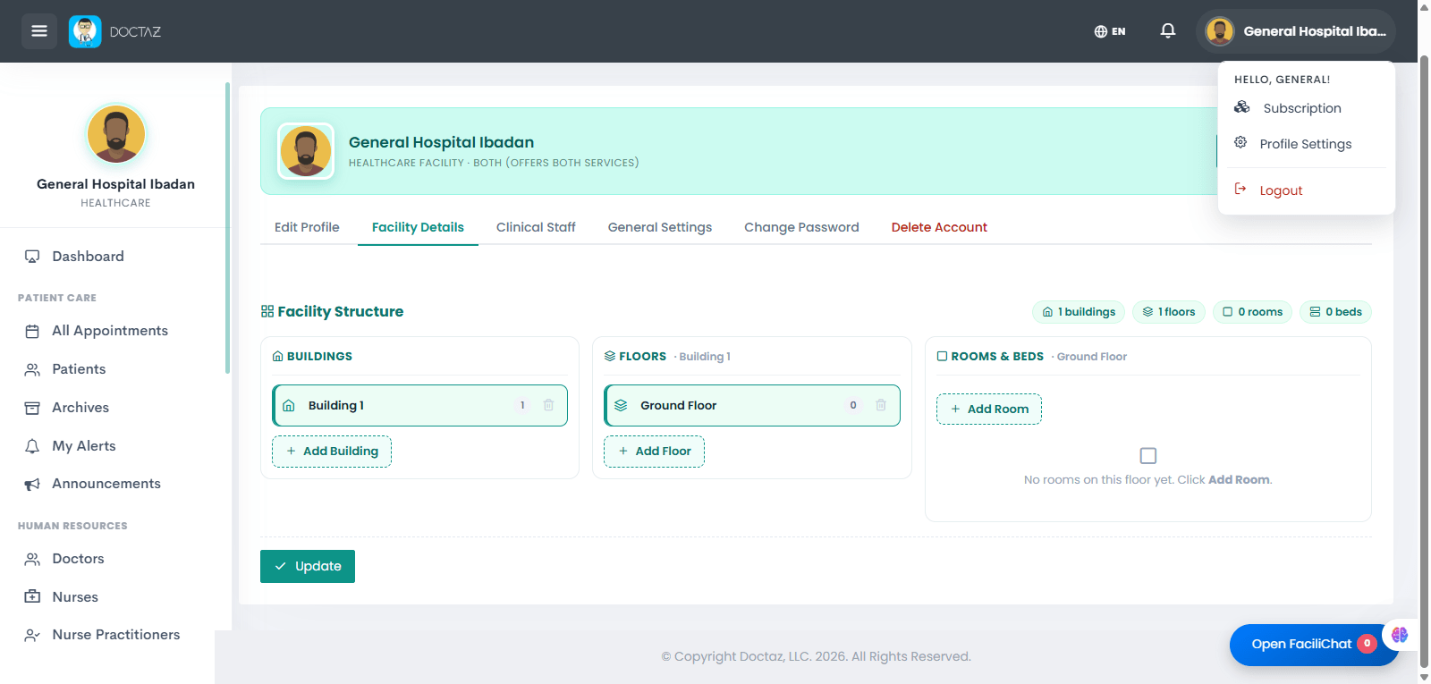The image size is (1431, 684).
Task: Open Announcements in sidebar
Action: pyautogui.click(x=106, y=484)
